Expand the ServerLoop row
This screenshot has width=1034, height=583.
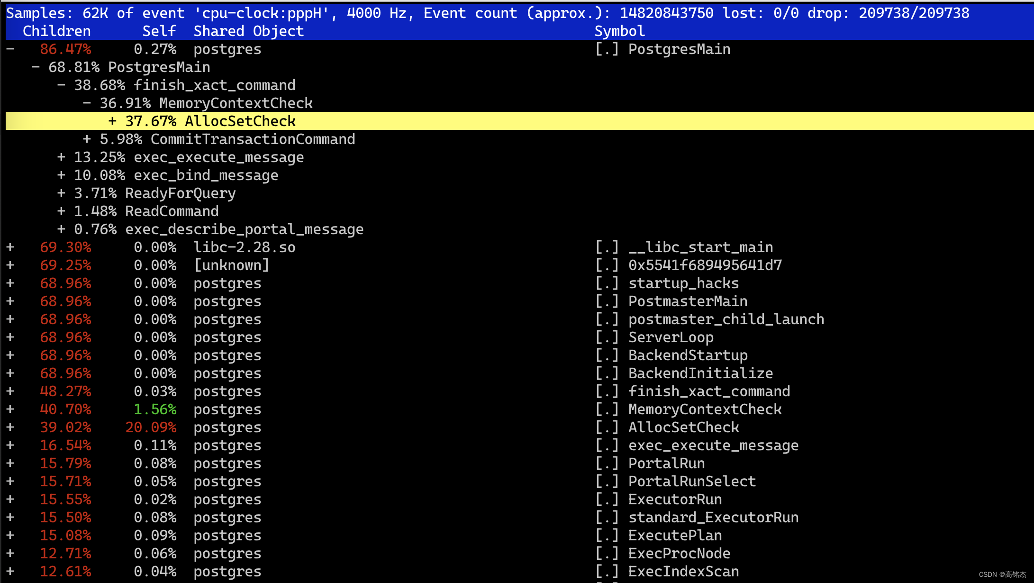pyautogui.click(x=10, y=337)
